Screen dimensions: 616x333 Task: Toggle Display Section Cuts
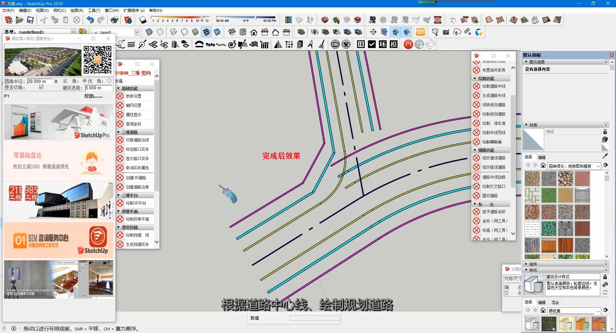click(x=396, y=32)
